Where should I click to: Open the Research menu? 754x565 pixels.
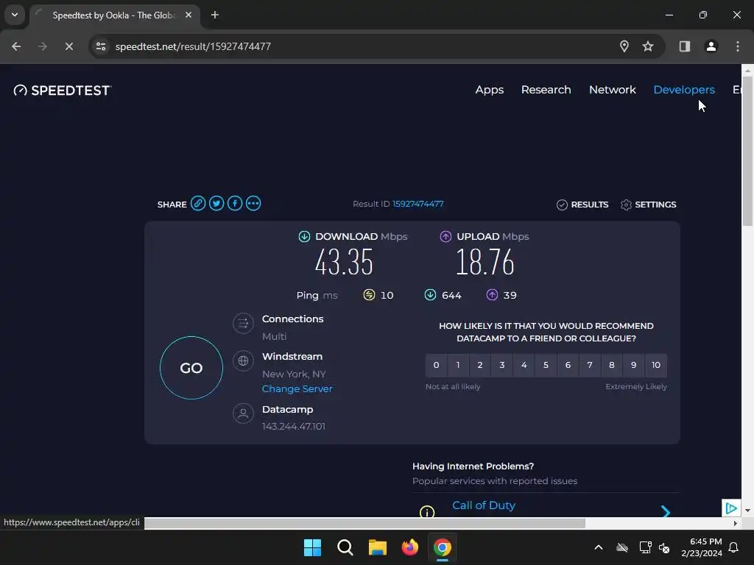(546, 90)
